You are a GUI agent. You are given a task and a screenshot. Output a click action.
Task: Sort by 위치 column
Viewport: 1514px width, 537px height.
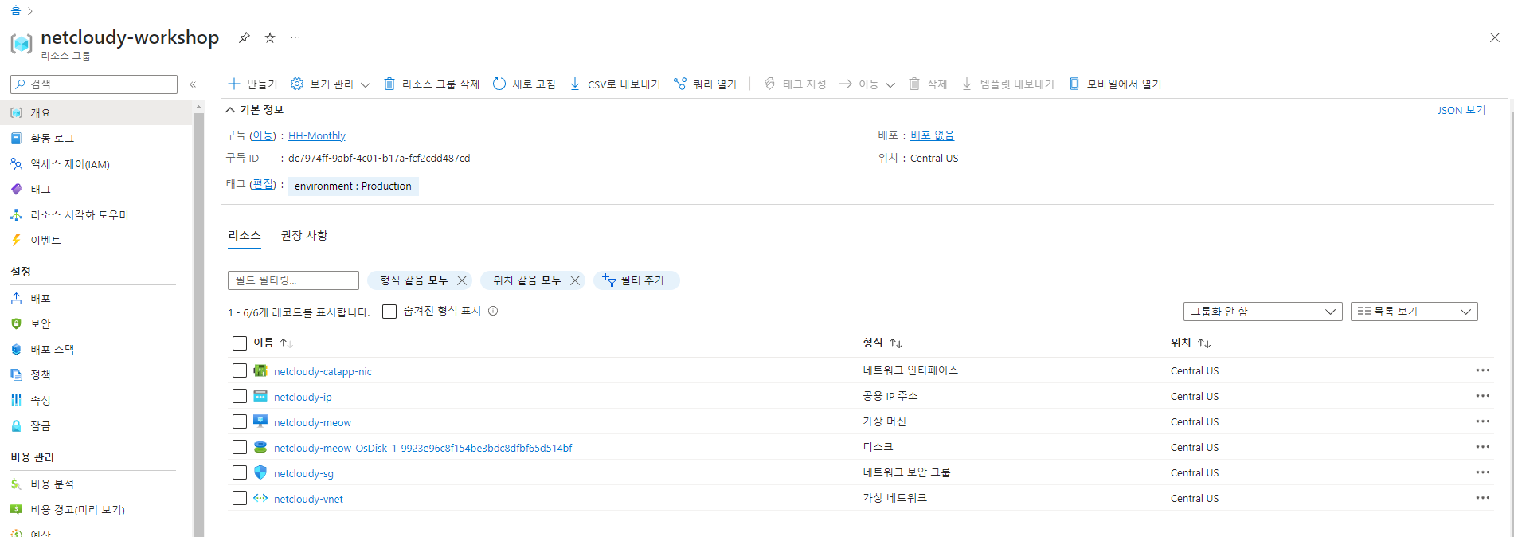click(1191, 343)
